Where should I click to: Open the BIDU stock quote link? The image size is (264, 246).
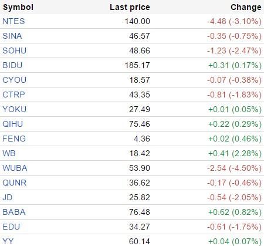[x=12, y=65]
